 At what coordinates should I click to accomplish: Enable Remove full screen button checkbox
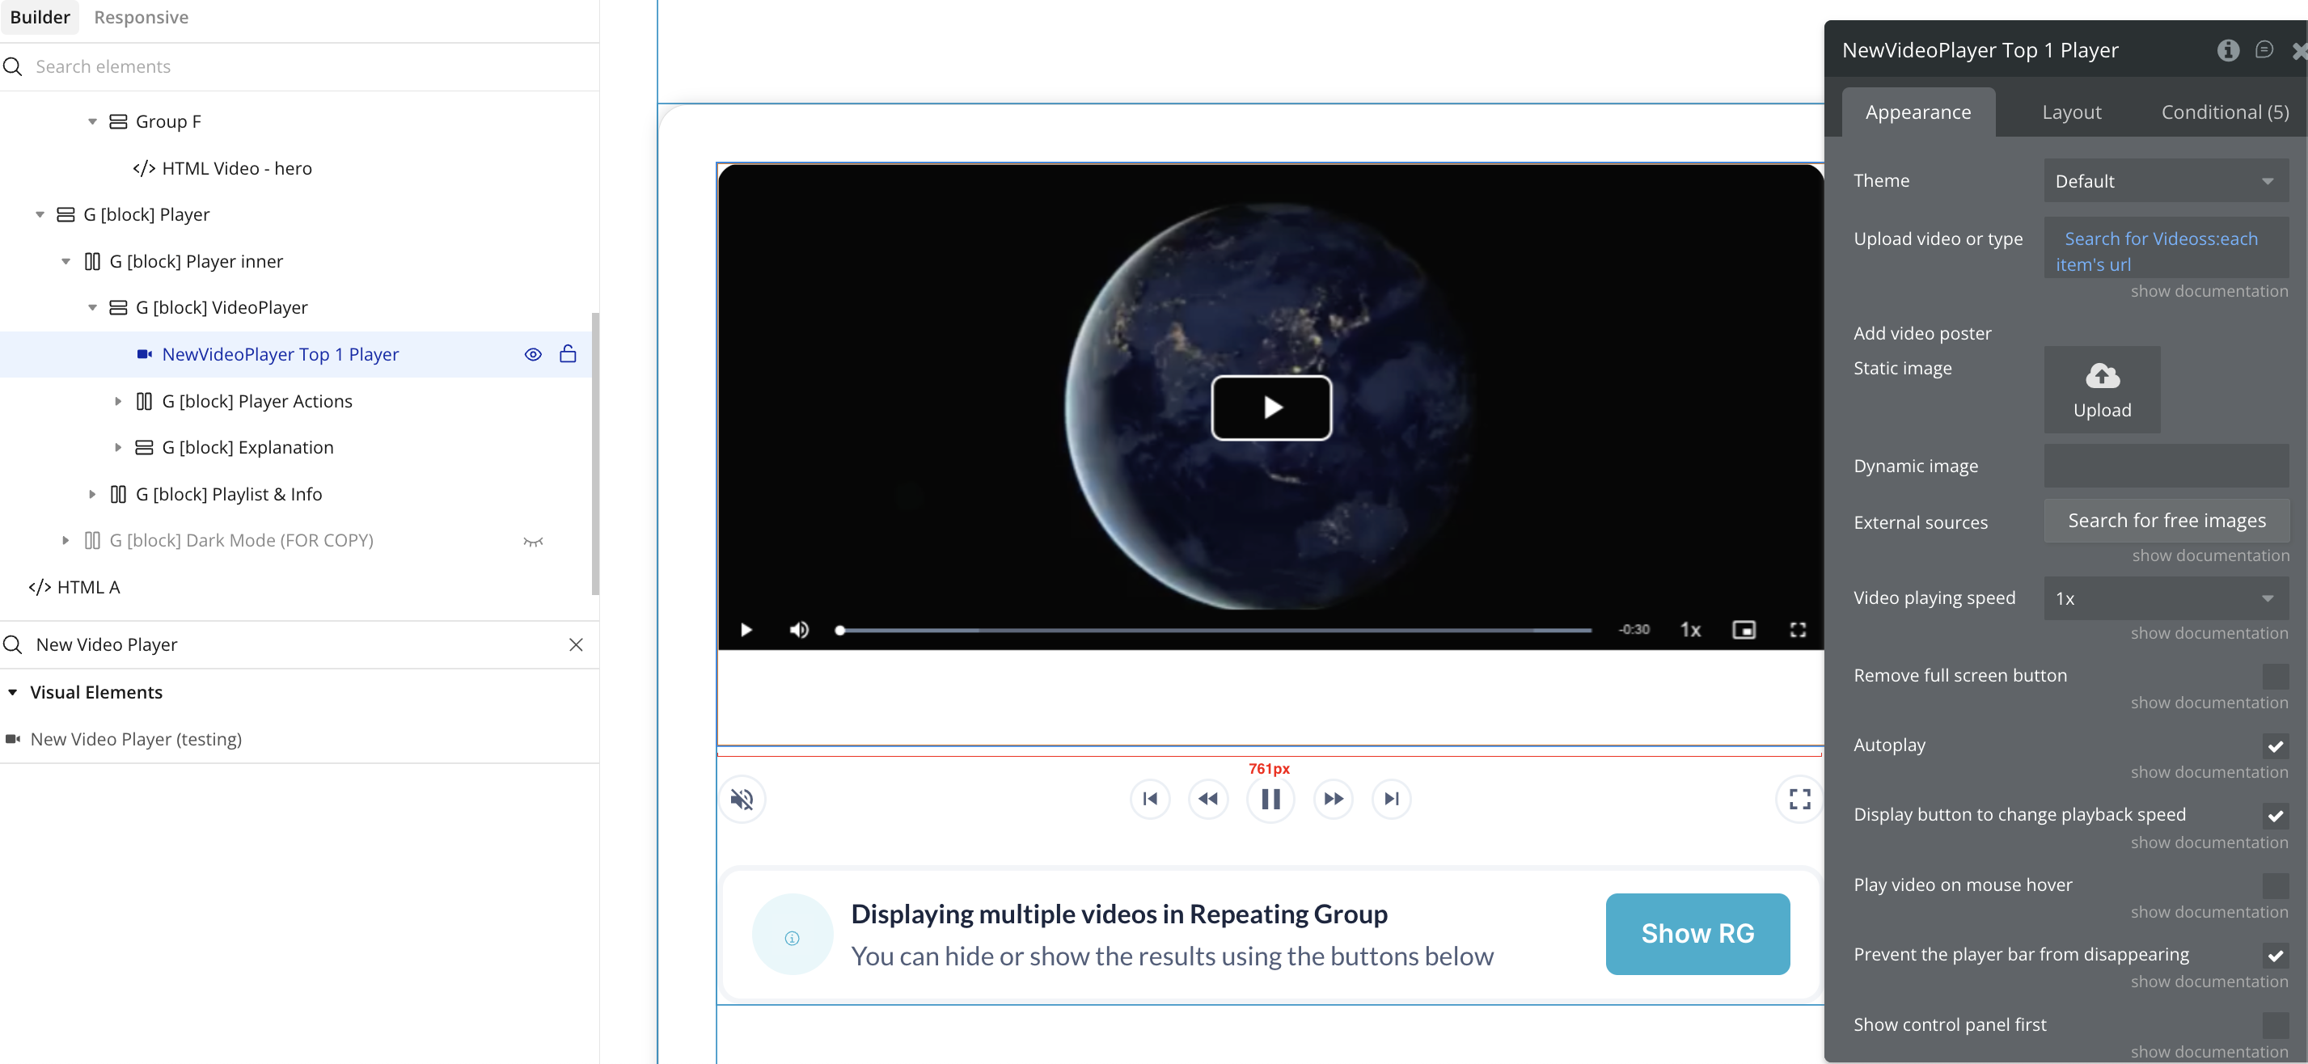2274,675
